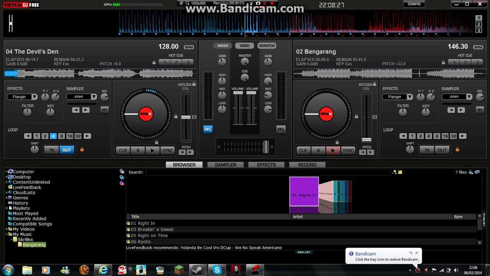Click the Devil's Den deck pitch slider
Image resolution: width=490 pixels, height=276 pixels.
(x=186, y=117)
